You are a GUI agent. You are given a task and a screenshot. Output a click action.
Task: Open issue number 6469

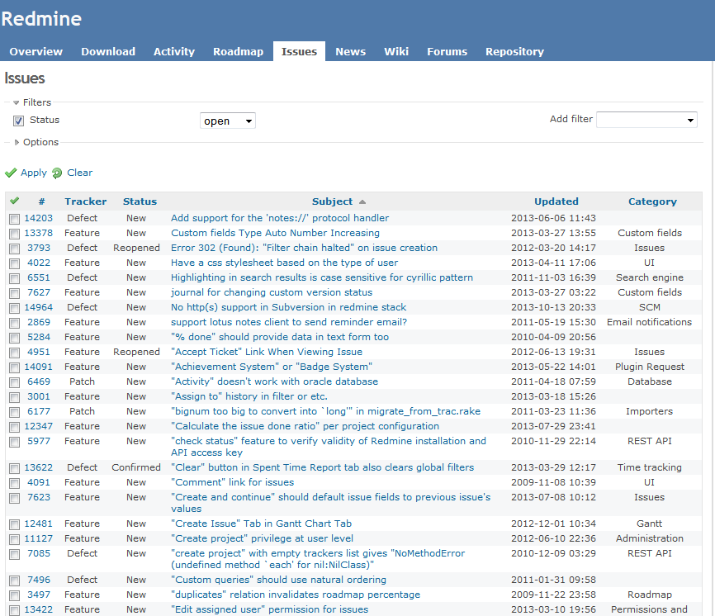click(x=38, y=381)
